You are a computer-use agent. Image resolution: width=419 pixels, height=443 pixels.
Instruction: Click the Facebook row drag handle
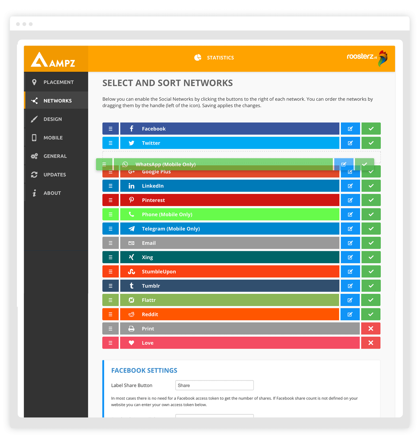point(110,129)
